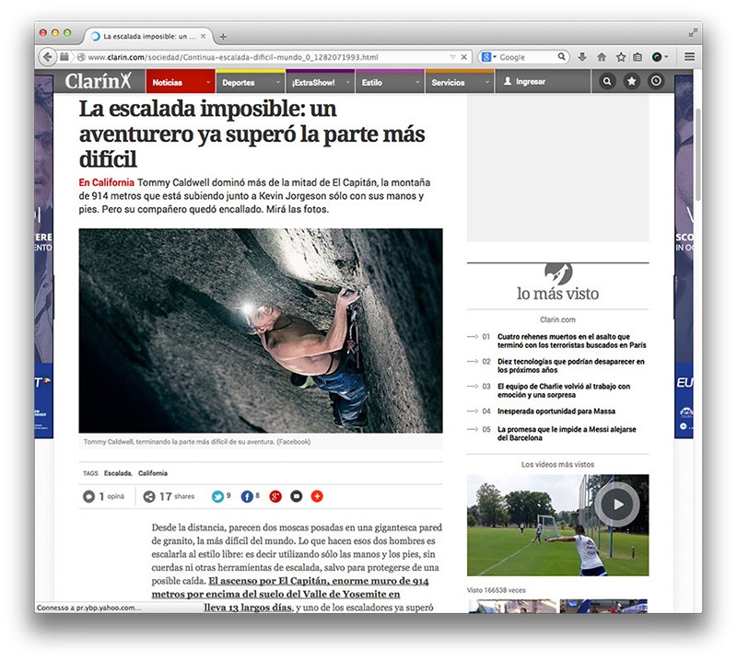
Task: Go back using the browser back arrow
Action: coord(47,57)
